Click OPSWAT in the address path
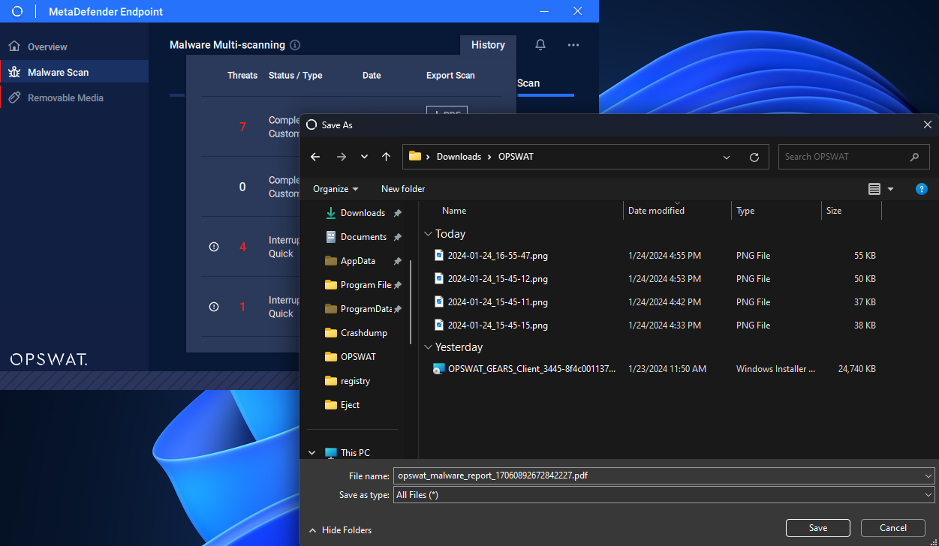This screenshot has width=939, height=546. click(516, 157)
